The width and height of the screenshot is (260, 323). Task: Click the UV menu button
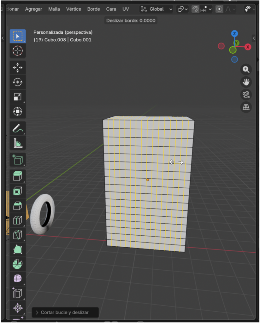click(x=126, y=9)
